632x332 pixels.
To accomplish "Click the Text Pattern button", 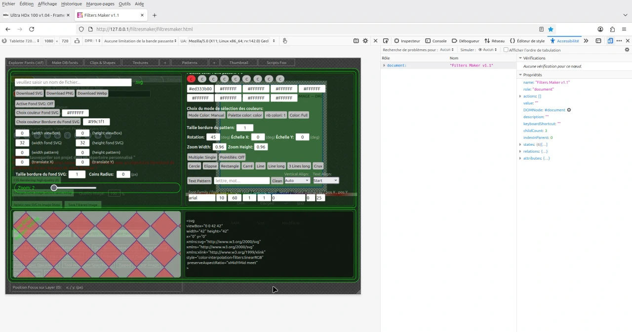I will [199, 181].
